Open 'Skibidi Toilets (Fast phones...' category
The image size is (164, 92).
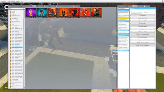pos(17,69)
